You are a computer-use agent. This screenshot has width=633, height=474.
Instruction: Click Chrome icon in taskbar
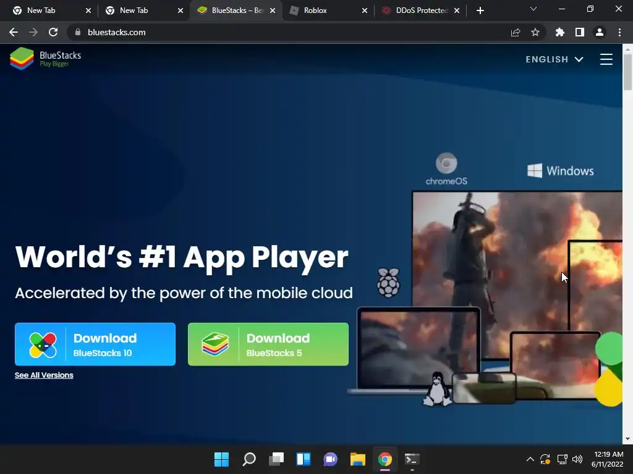384,459
